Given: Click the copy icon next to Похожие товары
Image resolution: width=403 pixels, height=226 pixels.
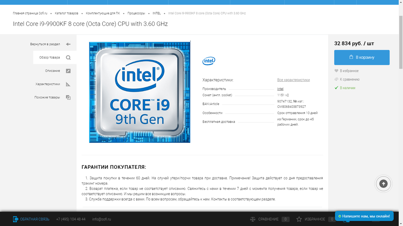Looking at the screenshot, I should click(68, 97).
